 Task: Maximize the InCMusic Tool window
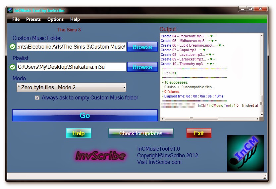[250, 9]
